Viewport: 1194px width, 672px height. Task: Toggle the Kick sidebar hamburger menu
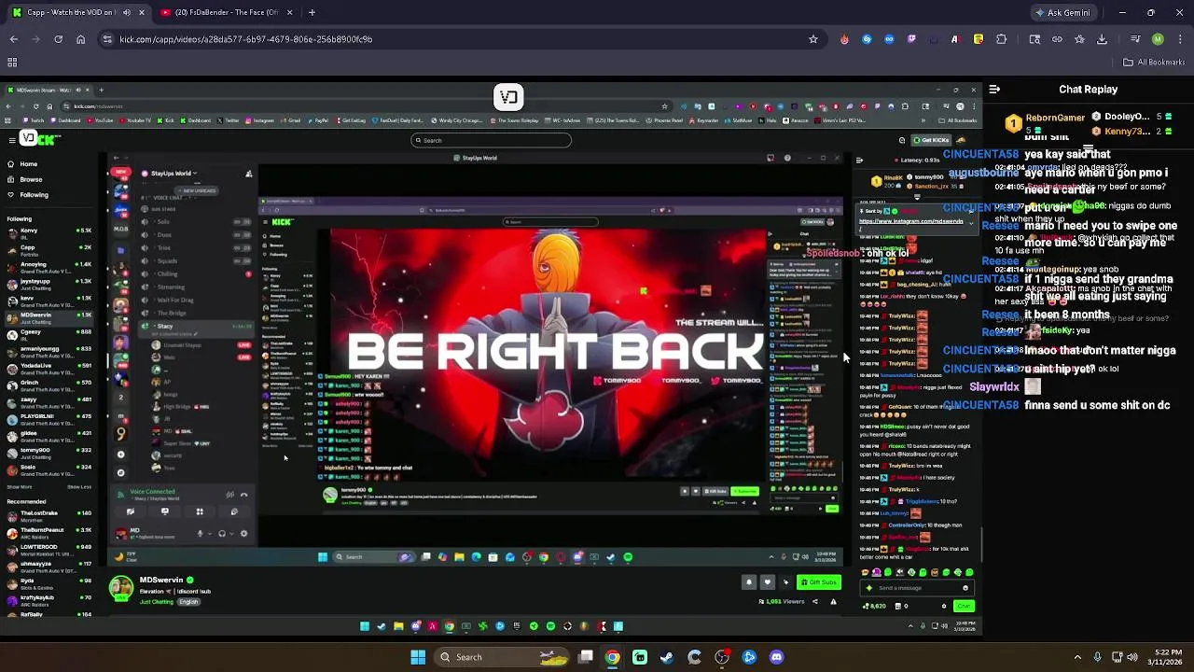click(x=12, y=139)
